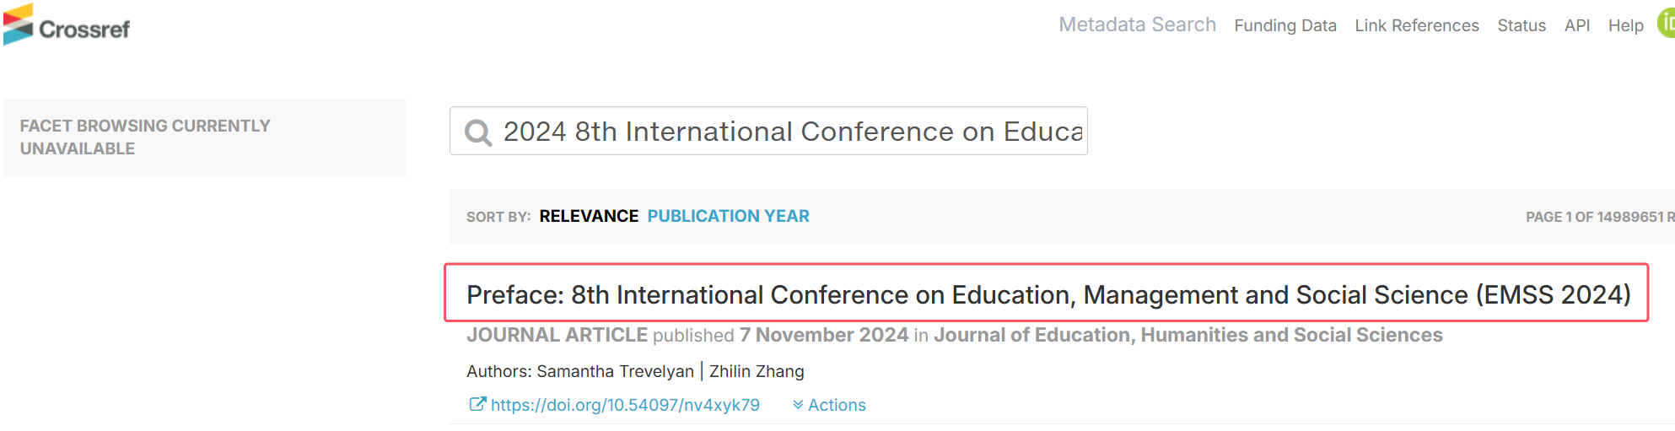This screenshot has width=1675, height=431.
Task: Click the magnifying glass search icon
Action: click(478, 132)
